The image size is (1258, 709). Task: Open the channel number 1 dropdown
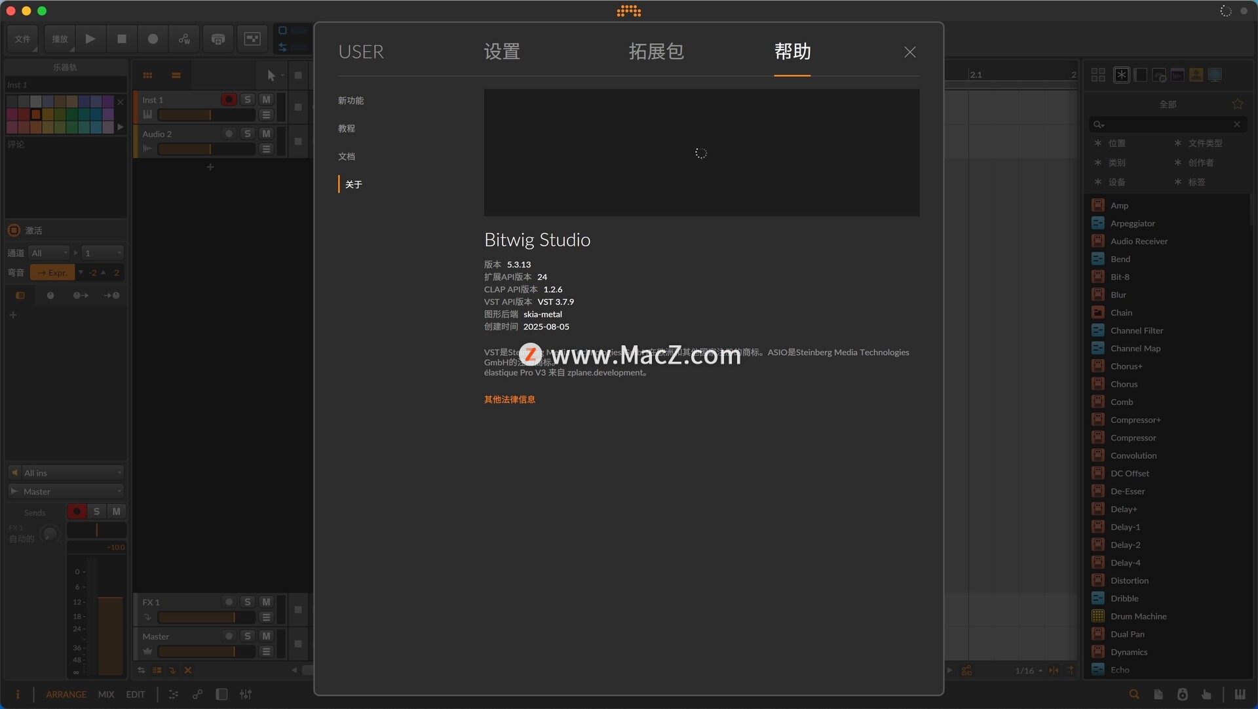[x=102, y=253]
